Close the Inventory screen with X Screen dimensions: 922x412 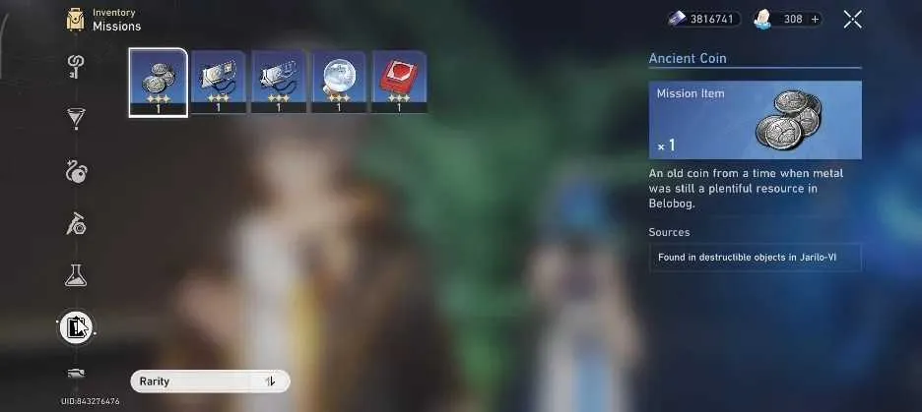[853, 20]
